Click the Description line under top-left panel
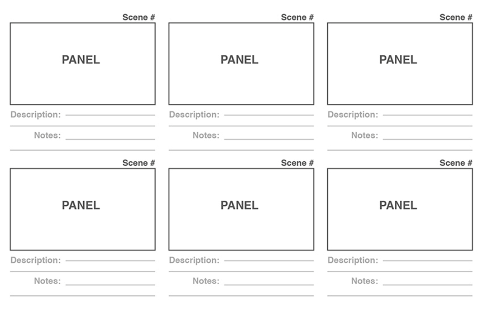Viewport: 483px width, 309px height. [x=110, y=115]
